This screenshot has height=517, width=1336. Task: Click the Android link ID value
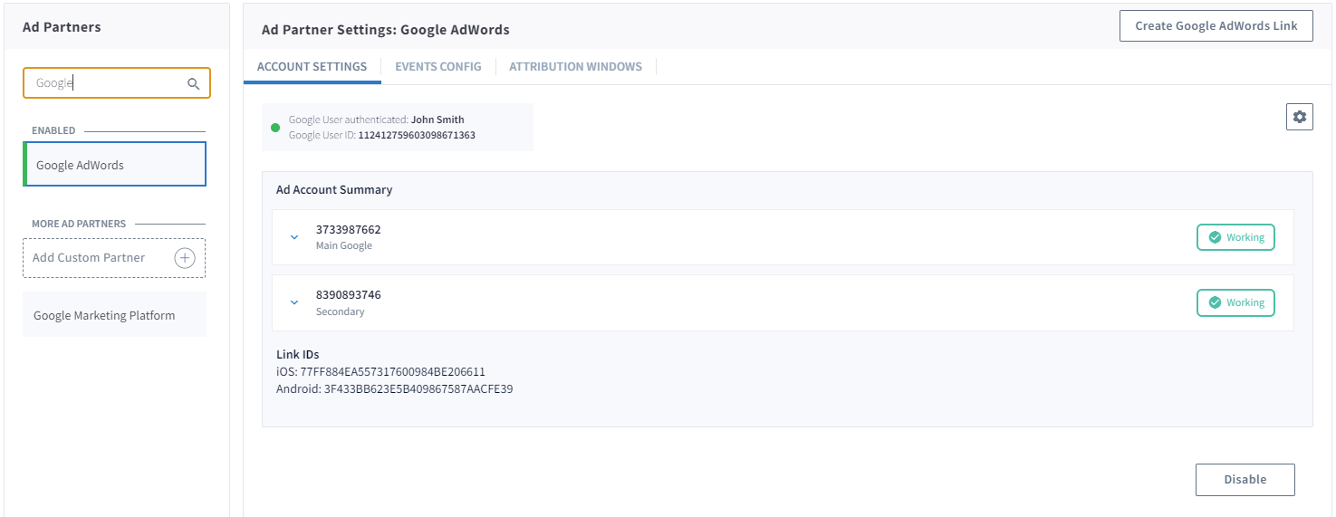pyautogui.click(x=418, y=389)
